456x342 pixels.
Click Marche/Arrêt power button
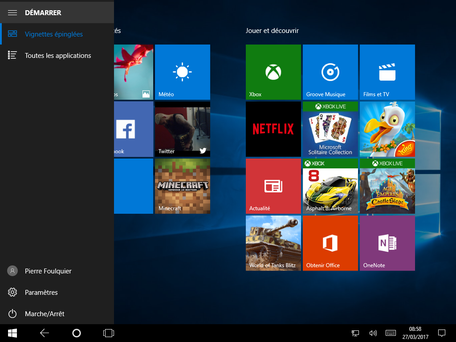click(44, 314)
